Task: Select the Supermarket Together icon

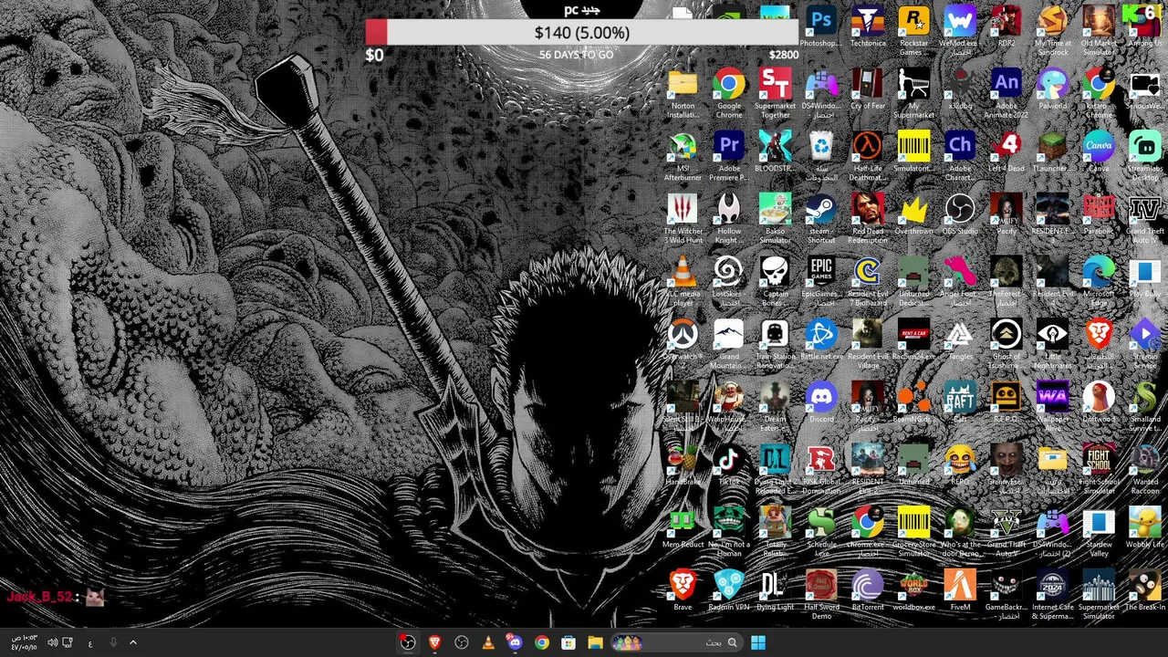Action: [x=775, y=94]
